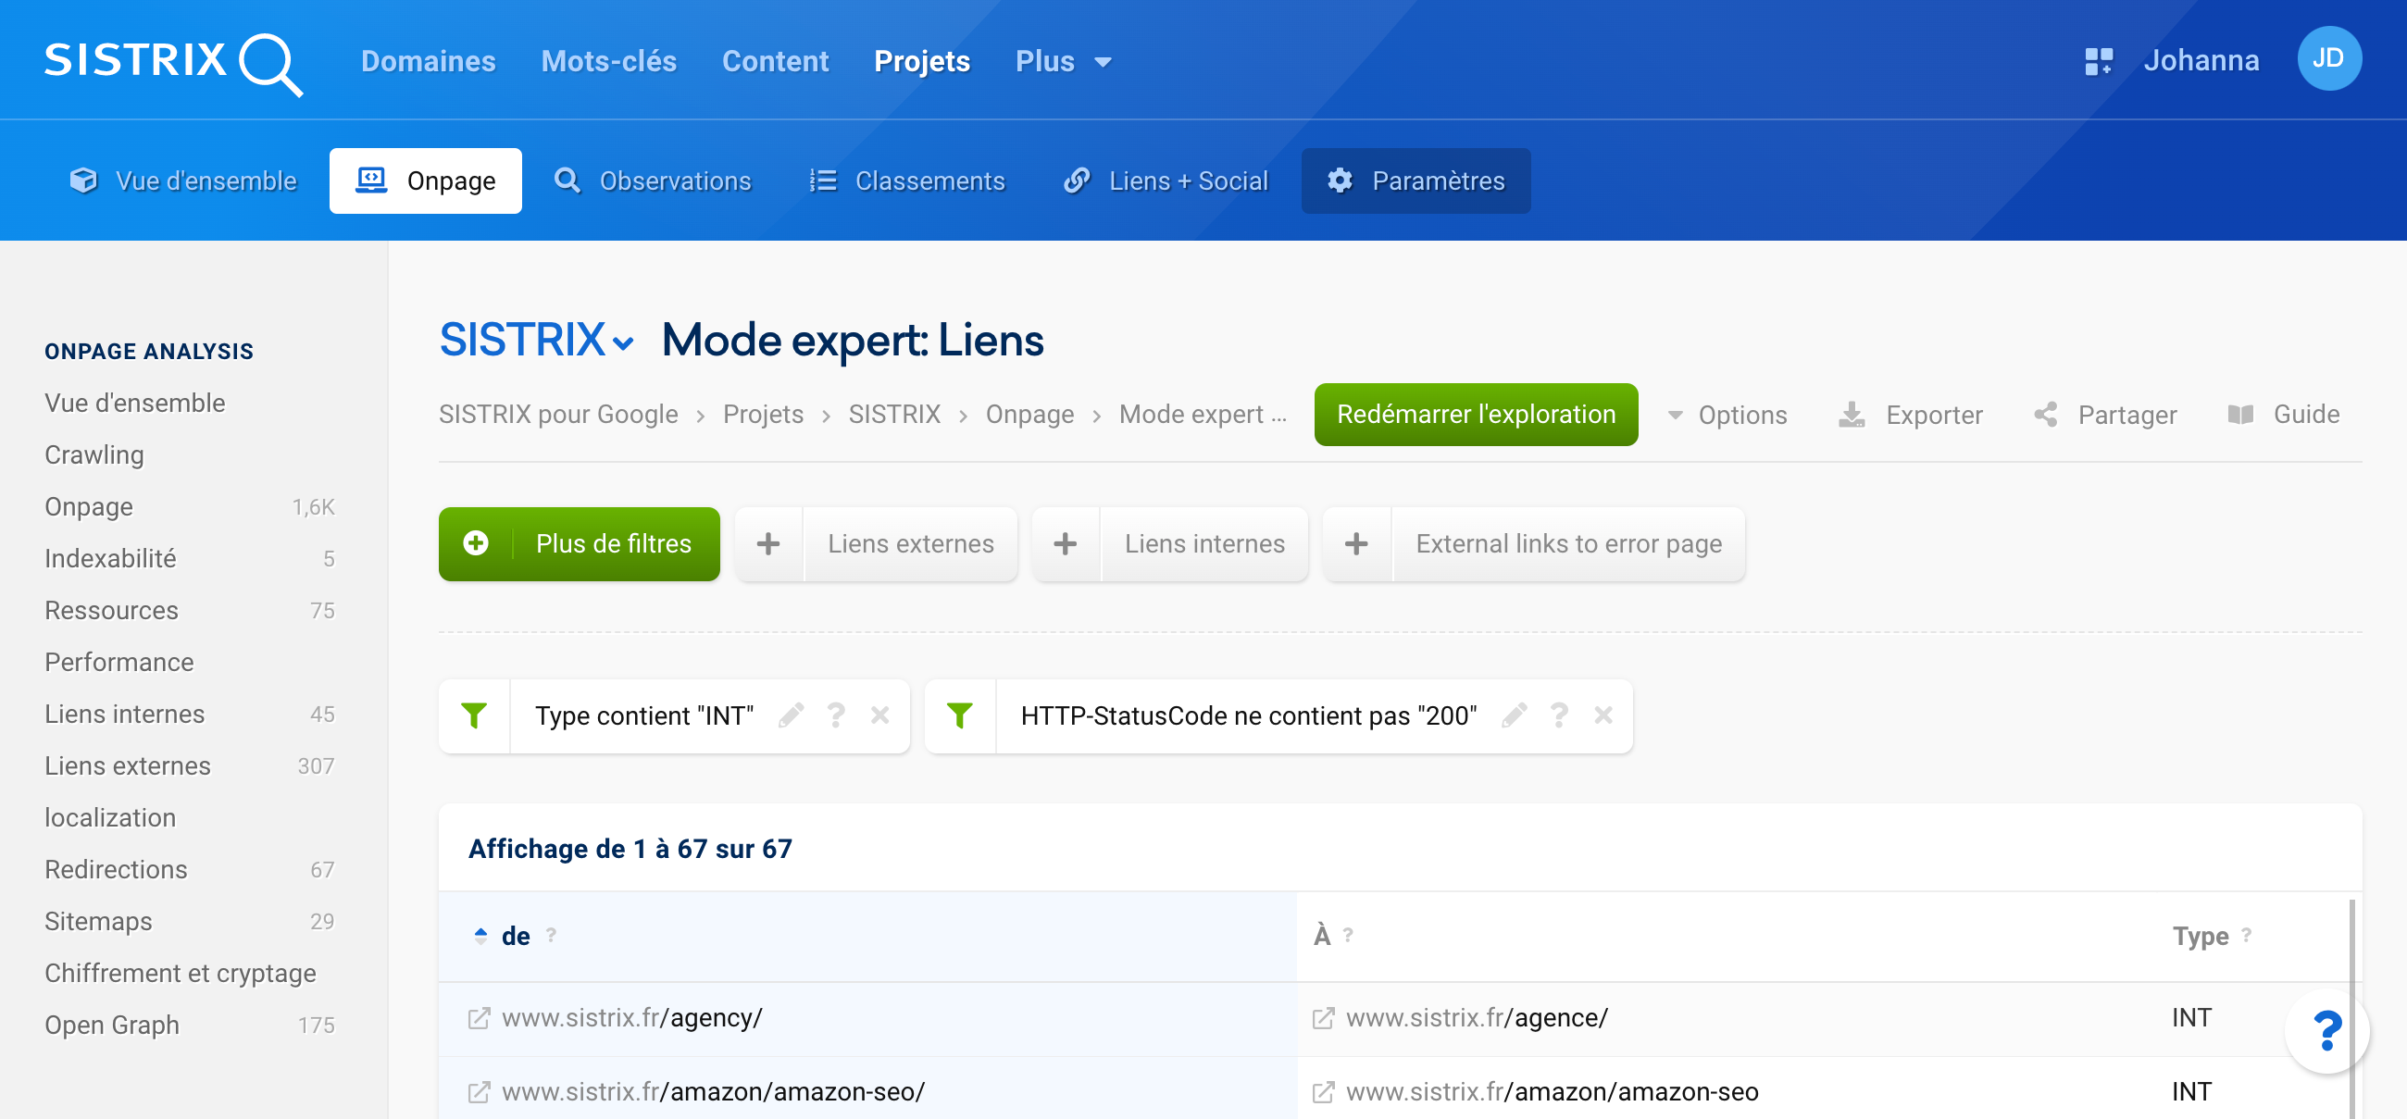This screenshot has height=1119, width=2407.
Task: Add External links to error page via plus icon
Action: (1357, 543)
